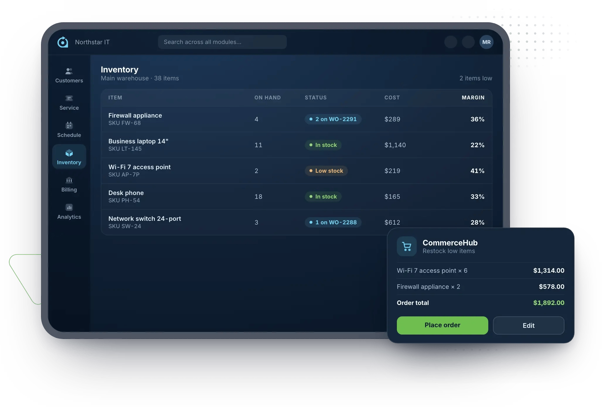Click SKU FW-68 text
The image size is (602, 407).
tap(125, 123)
